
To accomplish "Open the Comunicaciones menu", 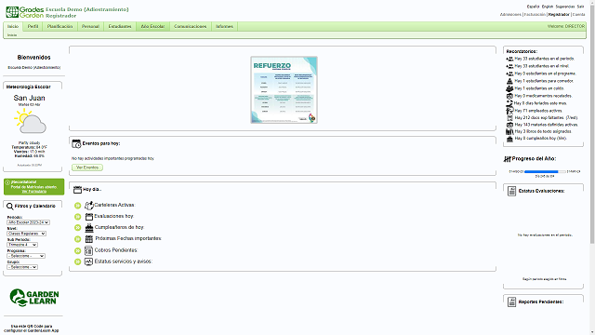I will pyautogui.click(x=190, y=27).
